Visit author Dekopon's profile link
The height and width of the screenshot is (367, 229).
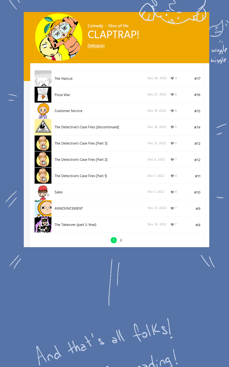click(x=96, y=46)
